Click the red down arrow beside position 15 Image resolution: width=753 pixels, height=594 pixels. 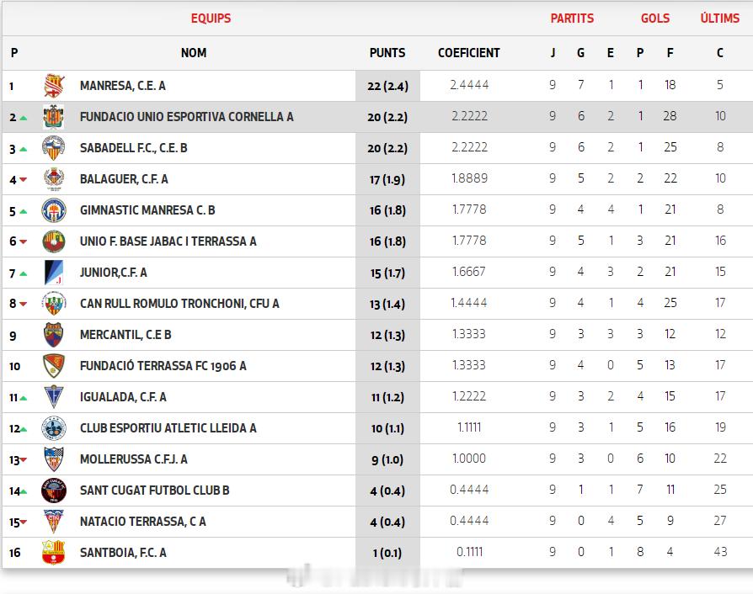pos(23,522)
